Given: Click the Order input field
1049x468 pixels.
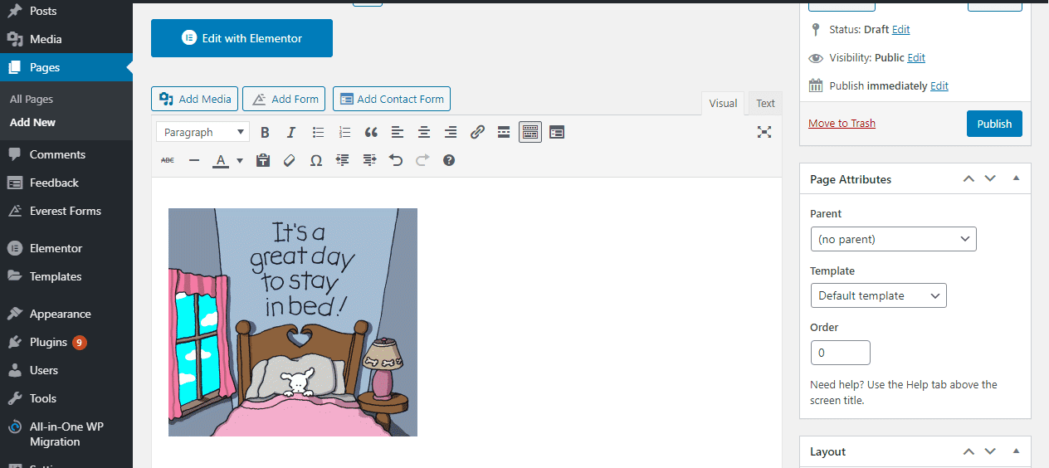Looking at the screenshot, I should pyautogui.click(x=841, y=353).
